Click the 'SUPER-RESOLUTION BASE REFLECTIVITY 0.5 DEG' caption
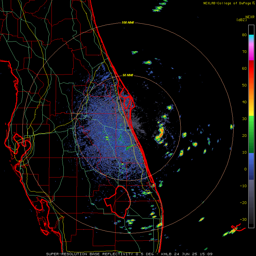 [x=100, y=254]
